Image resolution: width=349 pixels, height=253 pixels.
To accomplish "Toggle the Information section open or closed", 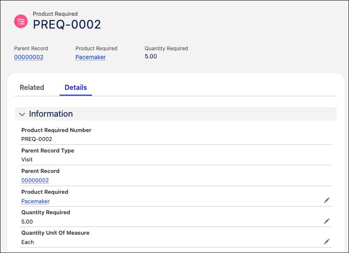I will click(x=22, y=114).
